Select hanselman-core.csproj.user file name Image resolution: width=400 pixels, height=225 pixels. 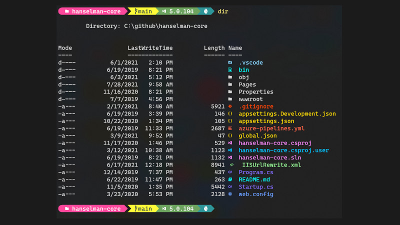[283, 150]
